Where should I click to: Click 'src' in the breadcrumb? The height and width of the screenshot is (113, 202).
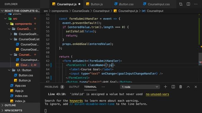tap(46, 11)
